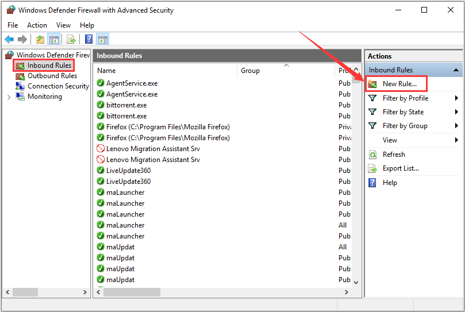
Task: Click the Monitoring tree label
Action: 45,97
